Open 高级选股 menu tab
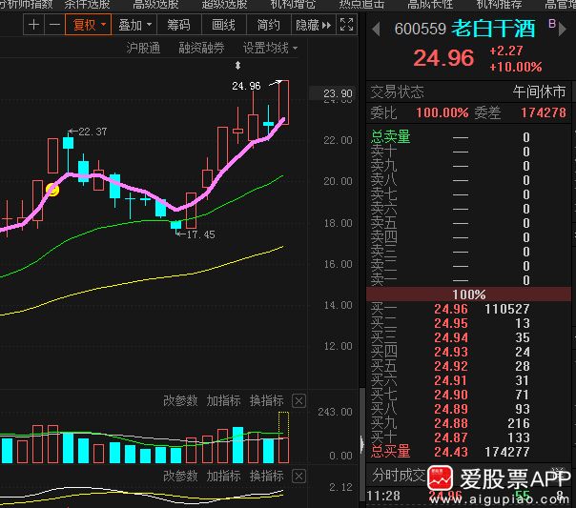Screen dimensions: 576x508 tap(155, 4)
